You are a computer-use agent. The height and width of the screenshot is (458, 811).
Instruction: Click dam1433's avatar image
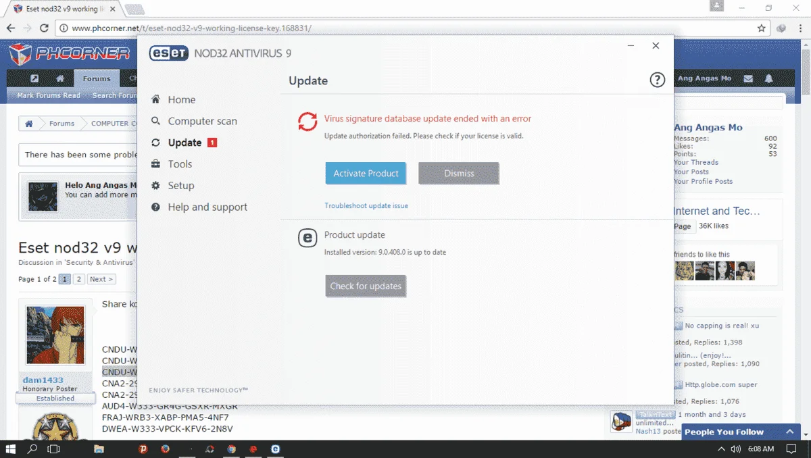[55, 335]
